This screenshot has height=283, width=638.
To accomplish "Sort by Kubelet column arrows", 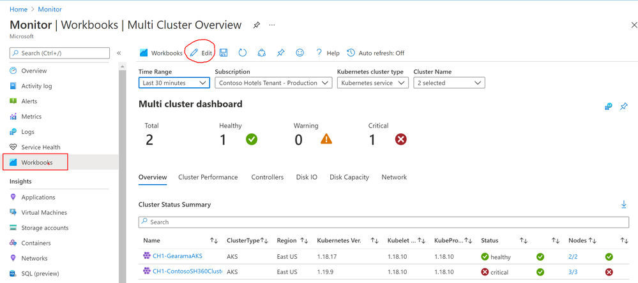I will pyautogui.click(x=422, y=240).
